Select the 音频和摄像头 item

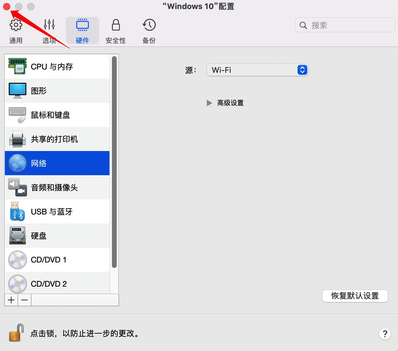tap(54, 187)
